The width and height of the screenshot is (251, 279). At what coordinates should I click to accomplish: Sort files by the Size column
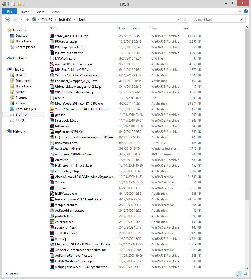186,28
